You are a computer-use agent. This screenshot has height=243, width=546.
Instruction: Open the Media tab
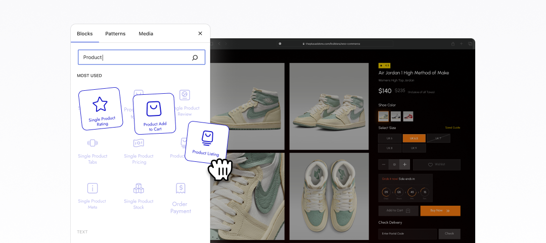[146, 34]
